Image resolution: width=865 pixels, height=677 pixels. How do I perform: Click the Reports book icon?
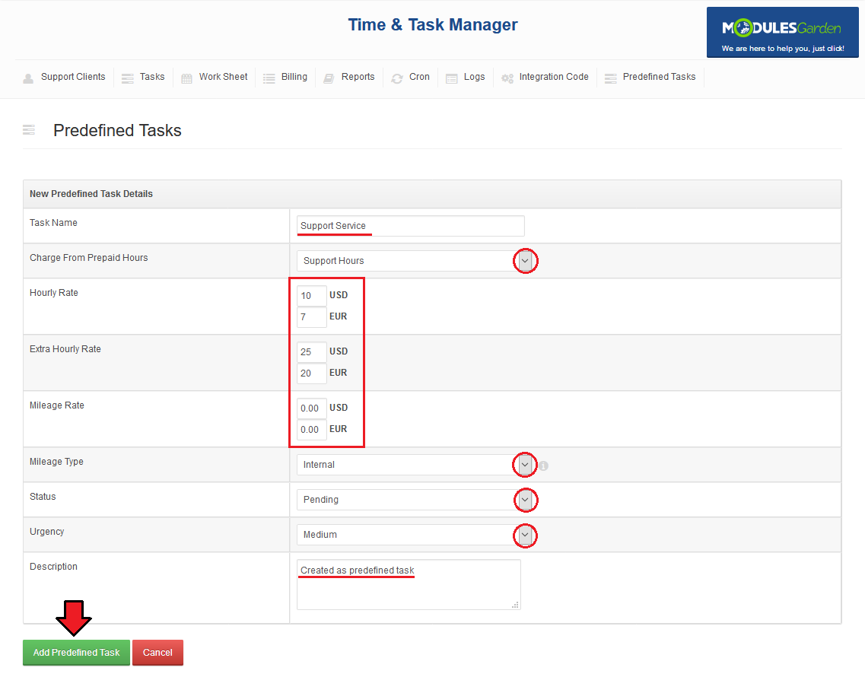(329, 78)
